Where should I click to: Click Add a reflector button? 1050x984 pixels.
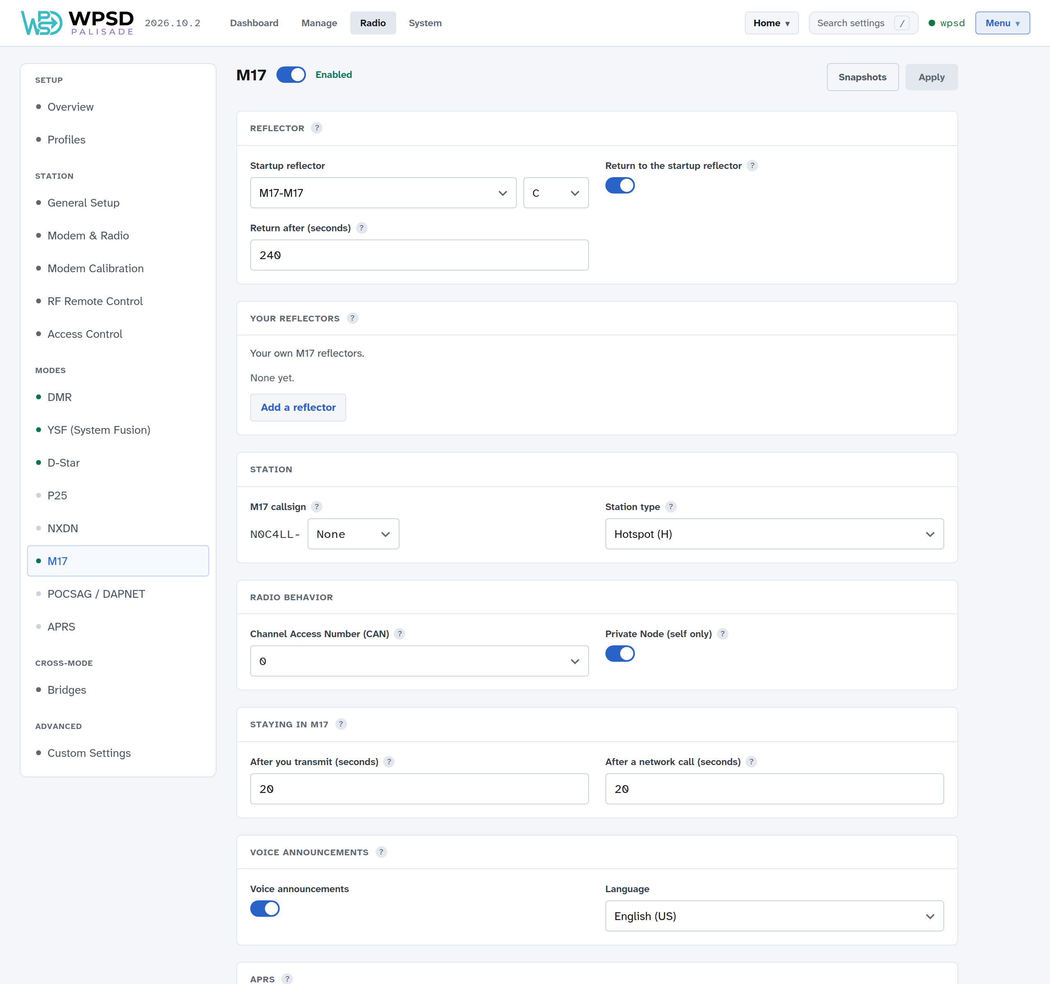[298, 408]
